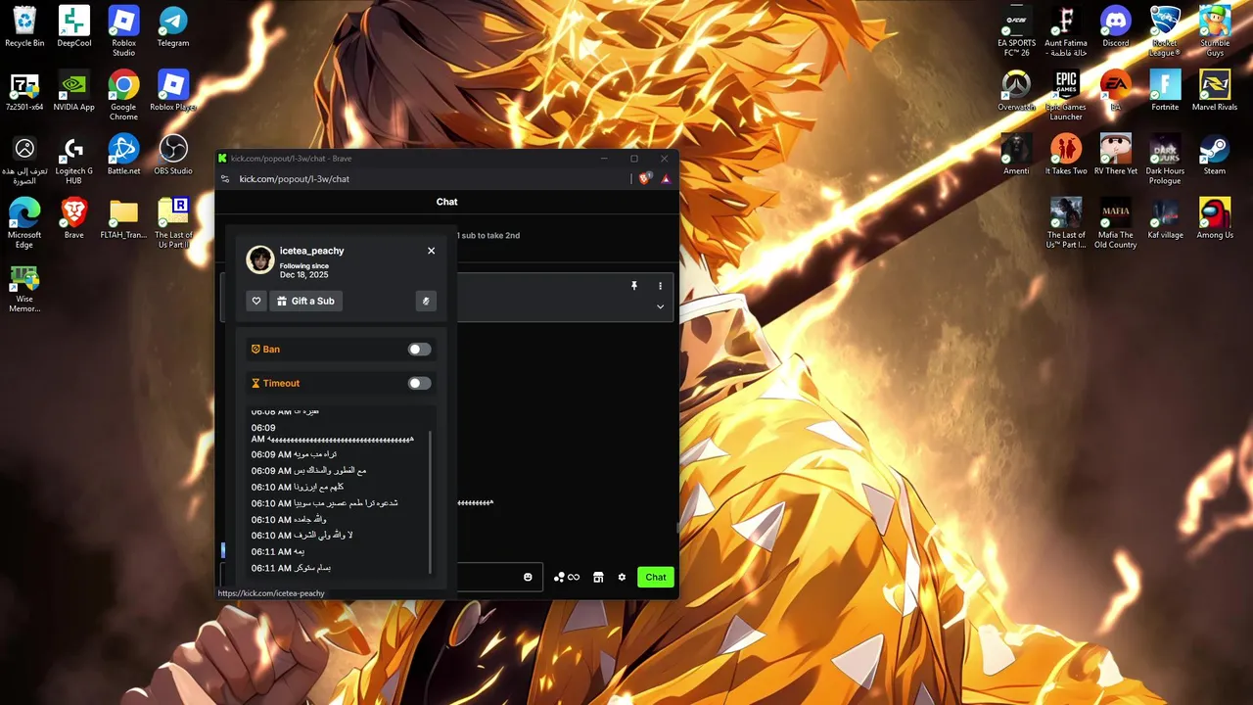Open The Last of Us Part I icon
The height and width of the screenshot is (705, 1253).
pos(1066,223)
